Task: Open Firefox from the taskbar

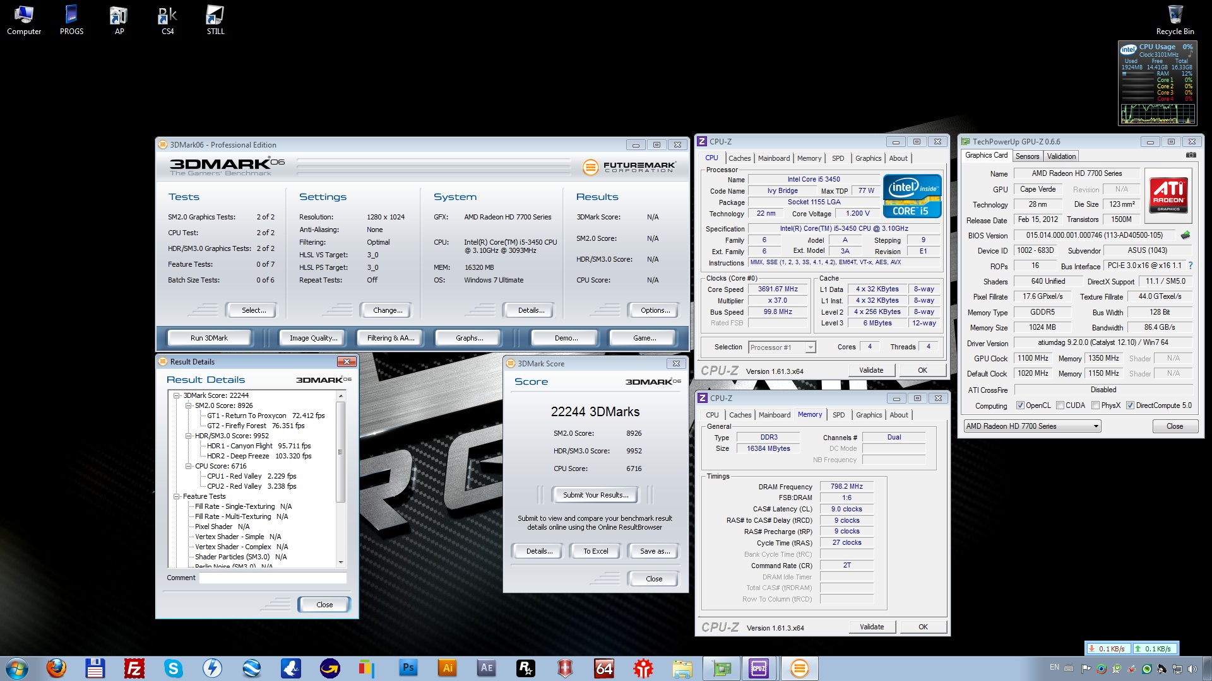Action: (x=56, y=668)
